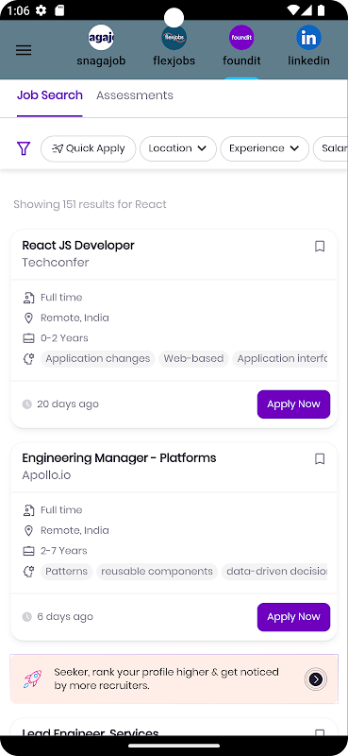Open the Salary filter chip
The height and width of the screenshot is (756, 348).
pos(331,148)
